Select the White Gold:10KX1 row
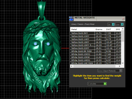This screenshot has height=99, width=132. (96, 54)
